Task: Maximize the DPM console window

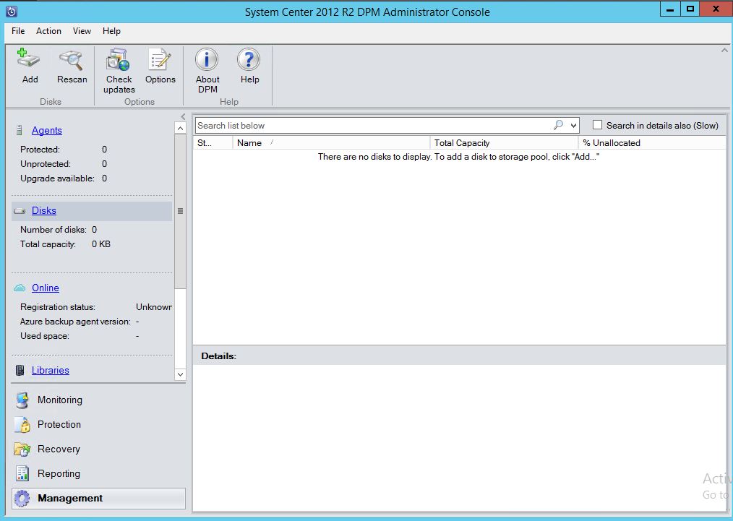Action: [690, 9]
